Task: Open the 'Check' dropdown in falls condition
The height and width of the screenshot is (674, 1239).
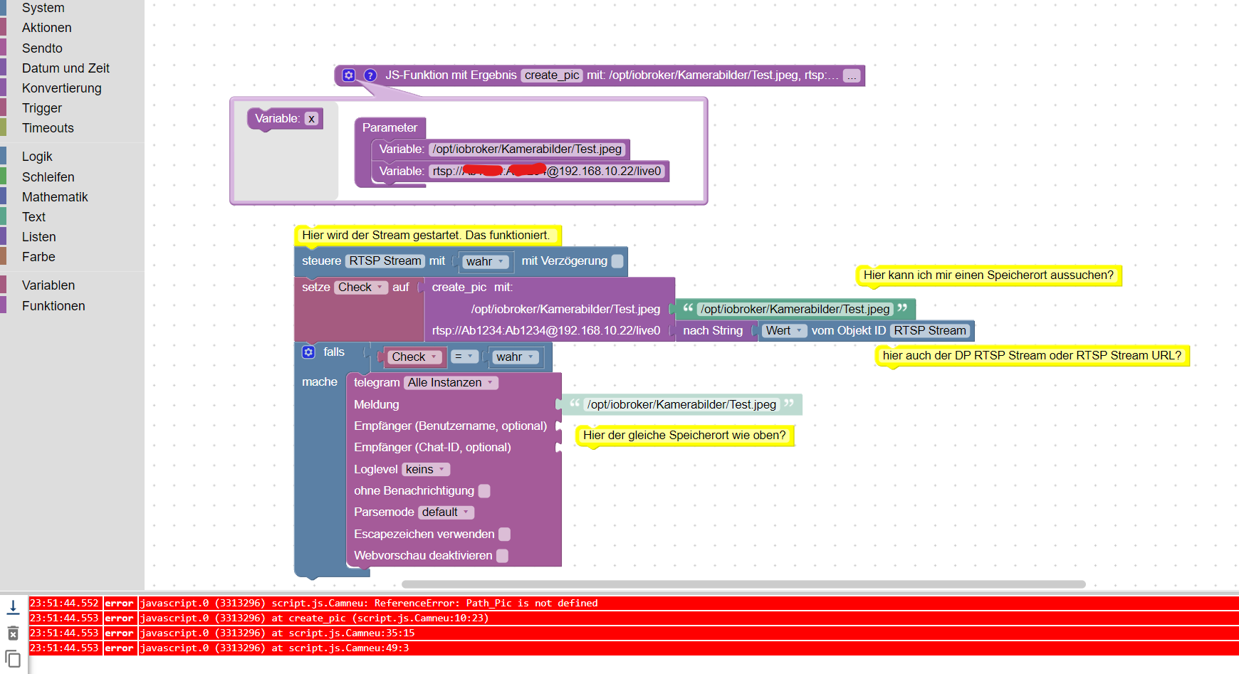Action: click(414, 357)
